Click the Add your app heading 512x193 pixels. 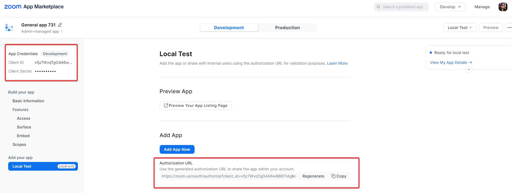pyautogui.click(x=20, y=158)
